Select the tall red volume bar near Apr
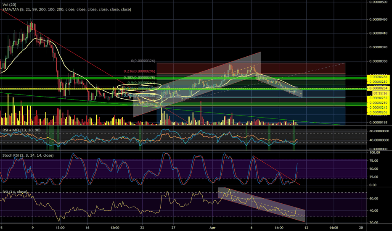 click(x=201, y=113)
